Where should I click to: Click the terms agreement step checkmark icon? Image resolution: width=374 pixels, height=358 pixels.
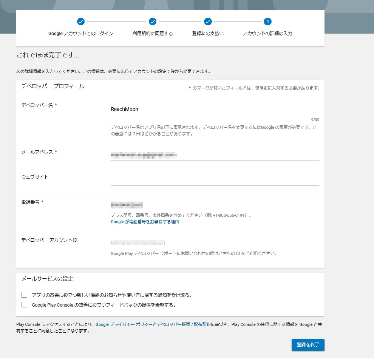click(152, 22)
